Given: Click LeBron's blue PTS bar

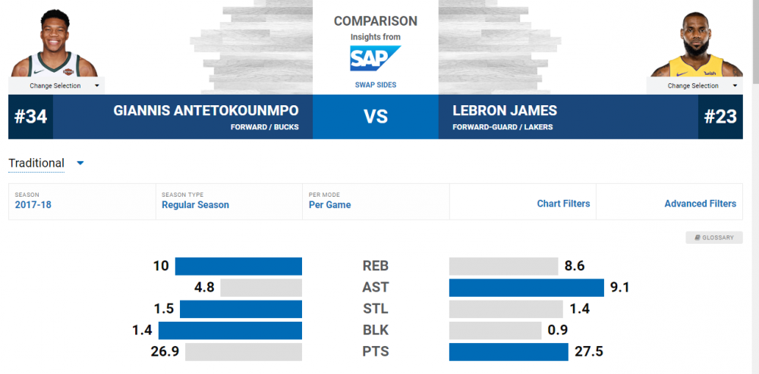Looking at the screenshot, I should point(509,352).
